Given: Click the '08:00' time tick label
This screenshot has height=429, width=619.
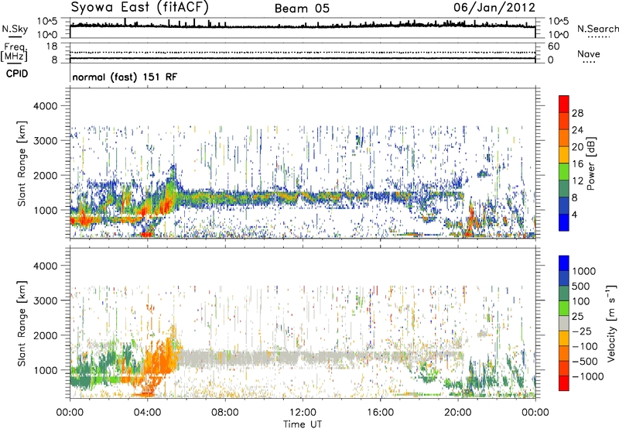Looking at the screenshot, I should (x=225, y=413).
